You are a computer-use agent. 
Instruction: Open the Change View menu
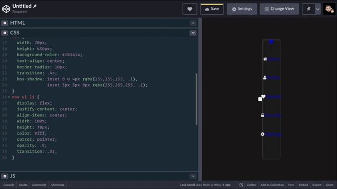pos(279,9)
